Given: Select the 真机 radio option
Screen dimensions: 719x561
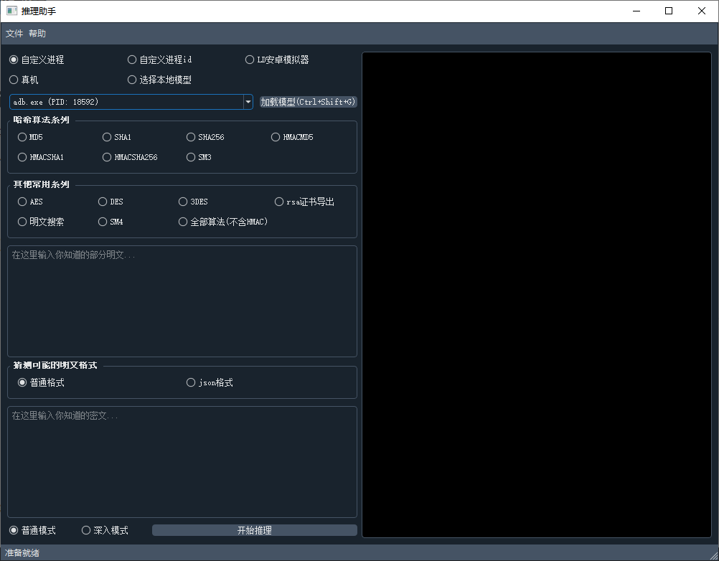Looking at the screenshot, I should click(24, 80).
